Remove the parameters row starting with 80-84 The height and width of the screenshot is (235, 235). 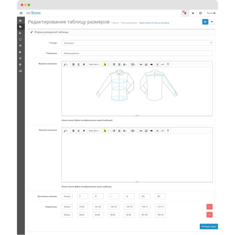[209, 215]
